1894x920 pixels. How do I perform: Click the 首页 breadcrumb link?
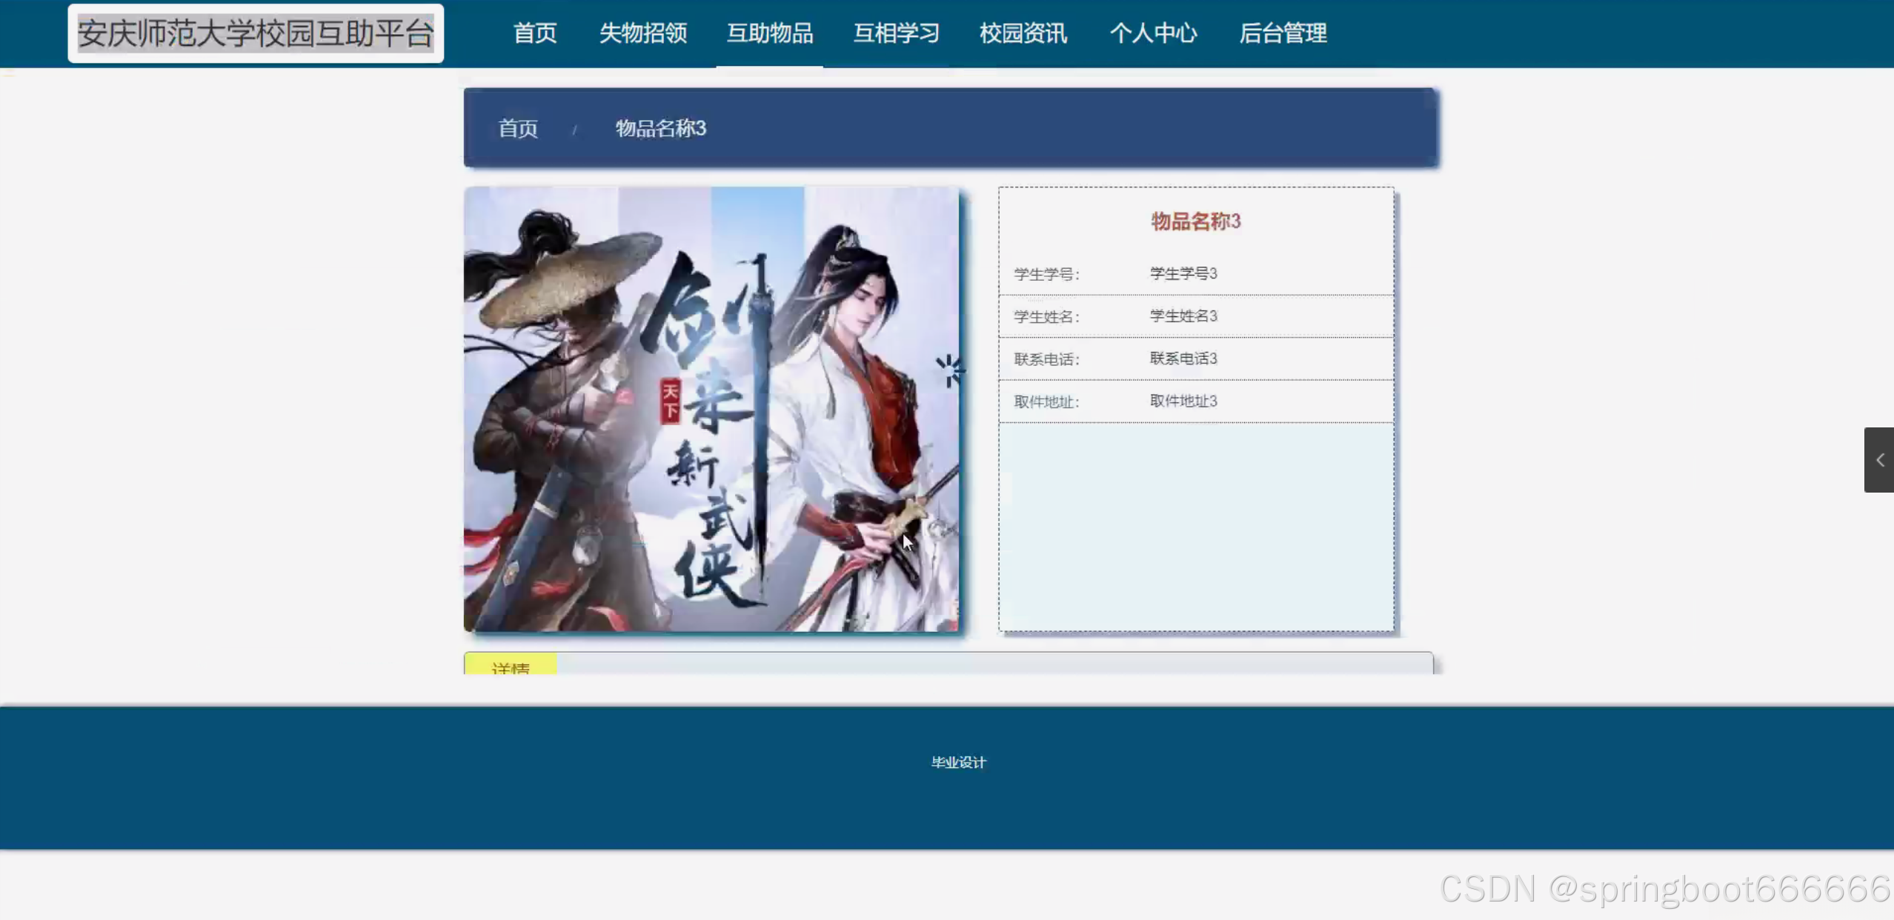tap(517, 128)
